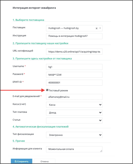
Task: Click into the Password field
Action: click(x=74, y=75)
